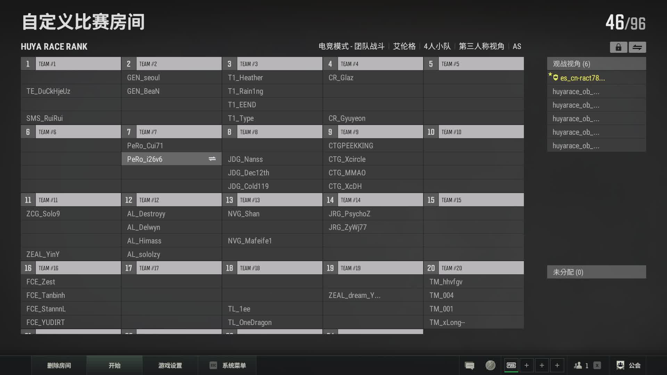The width and height of the screenshot is (667, 375).
Task: Click the first plus party slot
Action: pos(527,365)
